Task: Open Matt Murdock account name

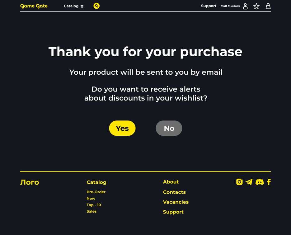Action: pos(230,6)
